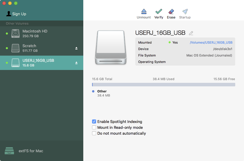This screenshot has width=244, height=161.
Task: Zoom the window with the green button
Action: 16,3
